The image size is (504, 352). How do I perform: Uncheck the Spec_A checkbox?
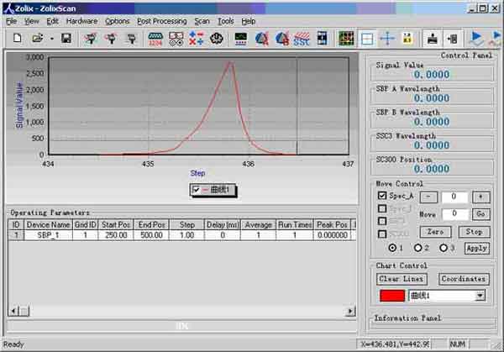coord(381,196)
